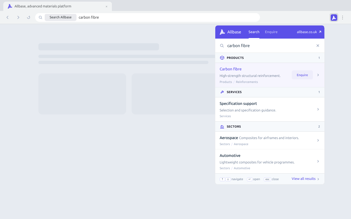Click the Sectors result count 2
The height and width of the screenshot is (219, 351).
[319, 127]
